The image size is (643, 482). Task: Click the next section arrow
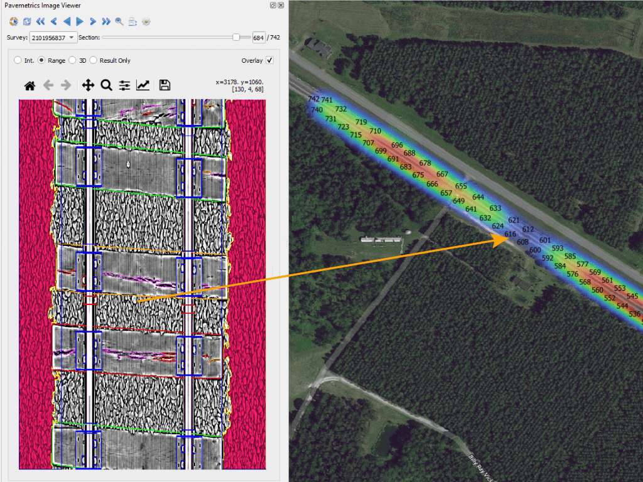click(x=92, y=21)
